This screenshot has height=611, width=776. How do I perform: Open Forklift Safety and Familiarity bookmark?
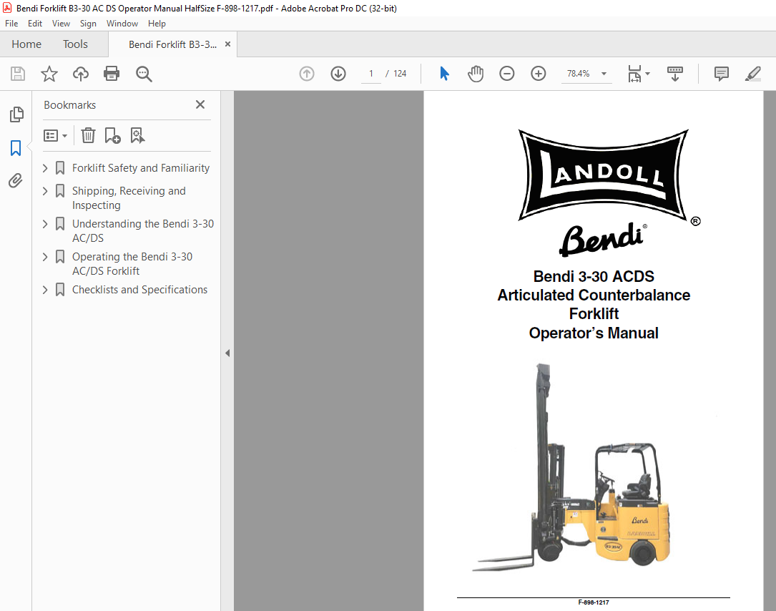click(141, 168)
